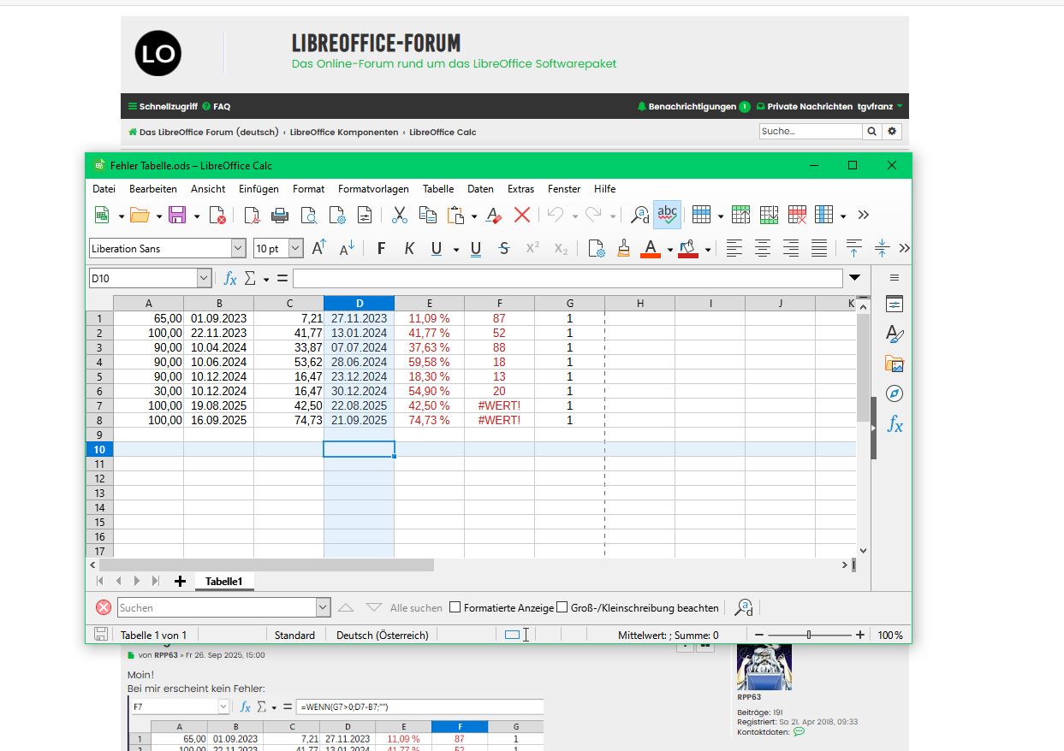Enable the Formatierte Anzeige checkbox

click(x=455, y=608)
